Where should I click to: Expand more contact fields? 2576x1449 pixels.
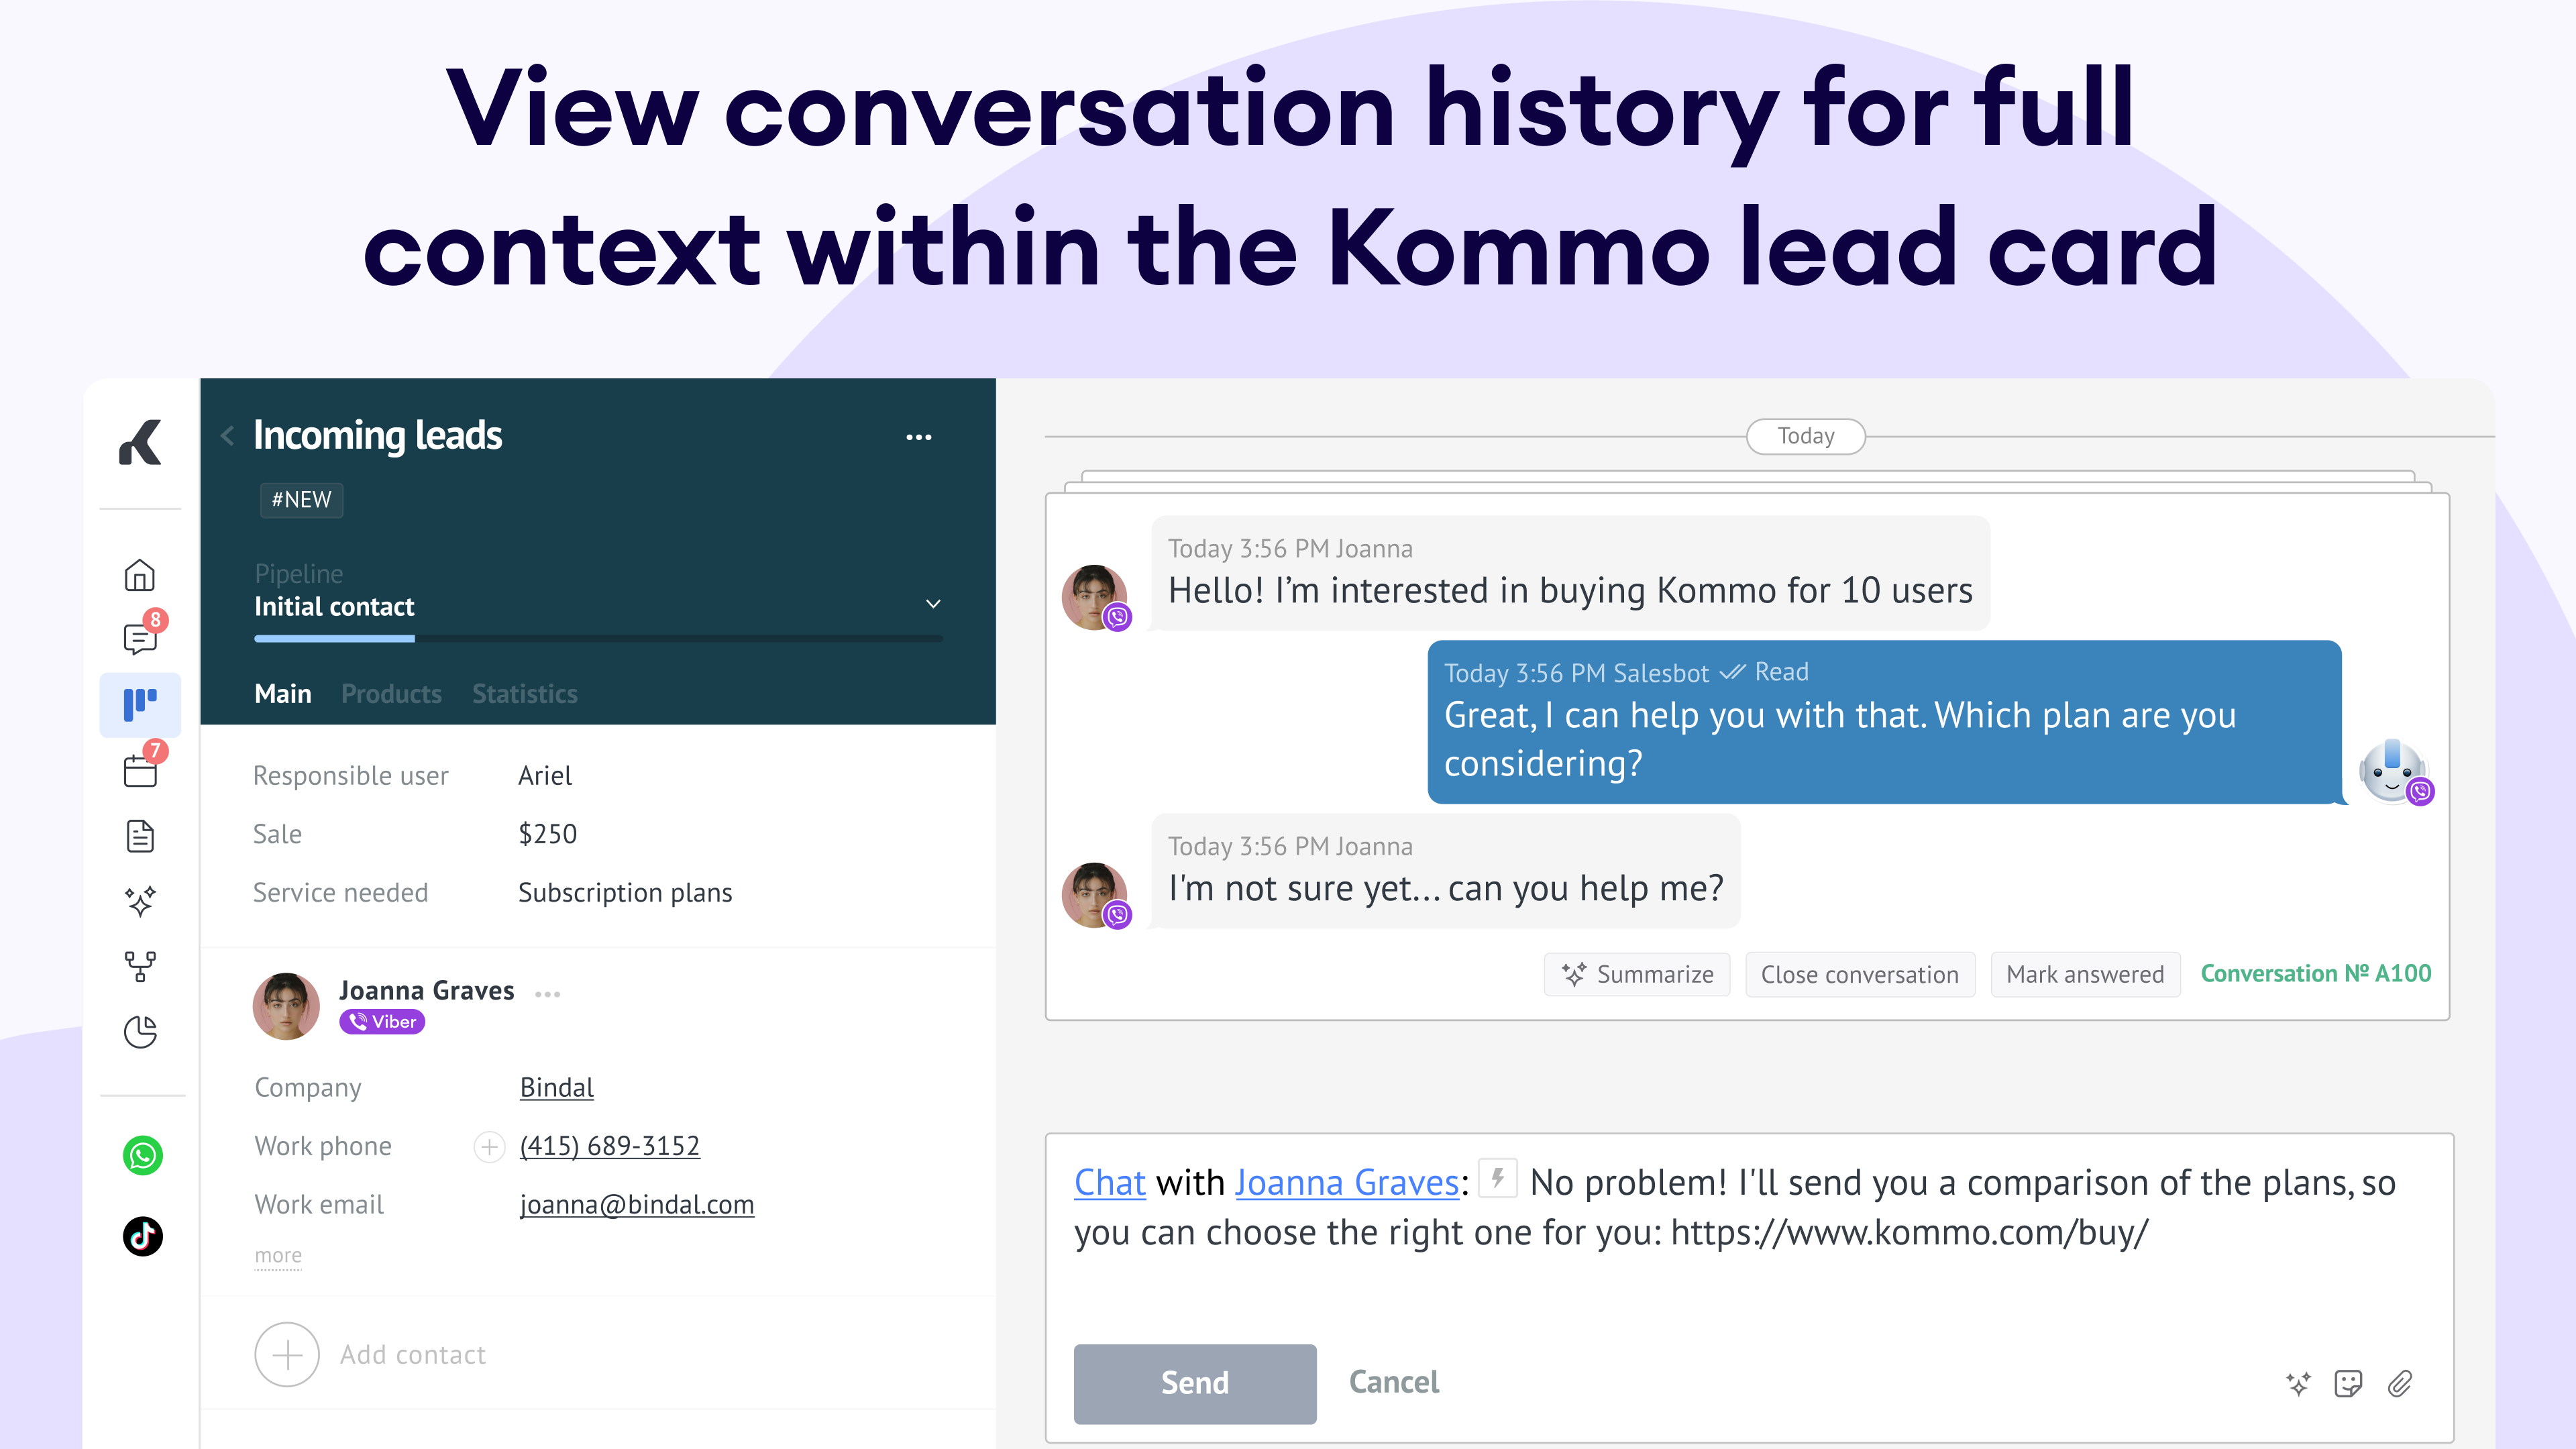pos(278,1255)
